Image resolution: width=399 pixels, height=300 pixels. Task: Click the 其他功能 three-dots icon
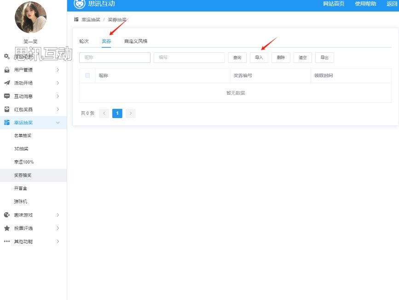point(7,242)
